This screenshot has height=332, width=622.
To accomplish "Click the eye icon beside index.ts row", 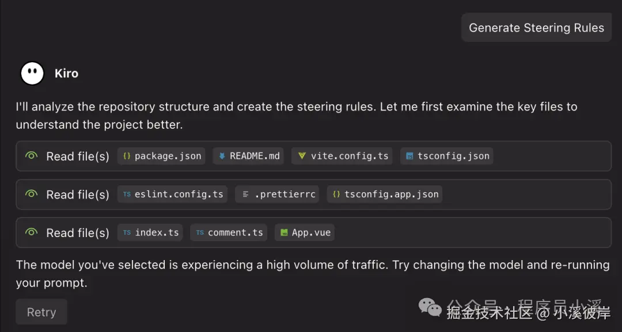I will pos(32,232).
